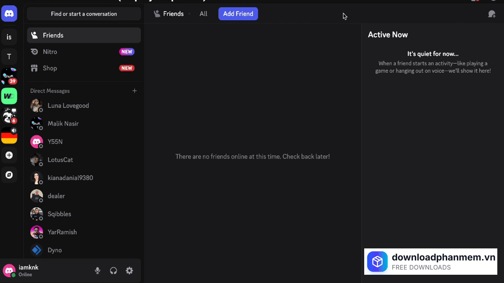504x283 pixels.
Task: Click the green WD server icon
Action: tap(9, 96)
